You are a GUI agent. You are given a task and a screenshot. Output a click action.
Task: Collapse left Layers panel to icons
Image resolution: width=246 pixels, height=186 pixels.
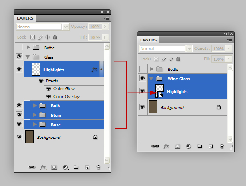point(102,12)
